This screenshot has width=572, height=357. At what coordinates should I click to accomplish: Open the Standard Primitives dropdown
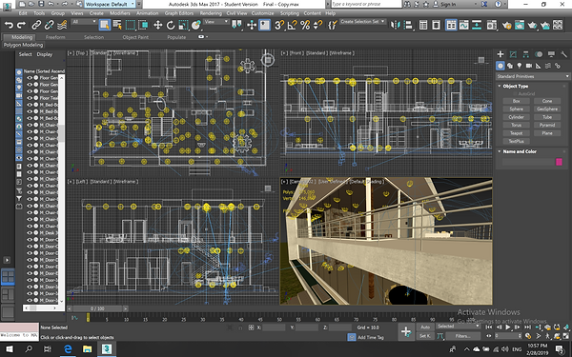(x=533, y=76)
